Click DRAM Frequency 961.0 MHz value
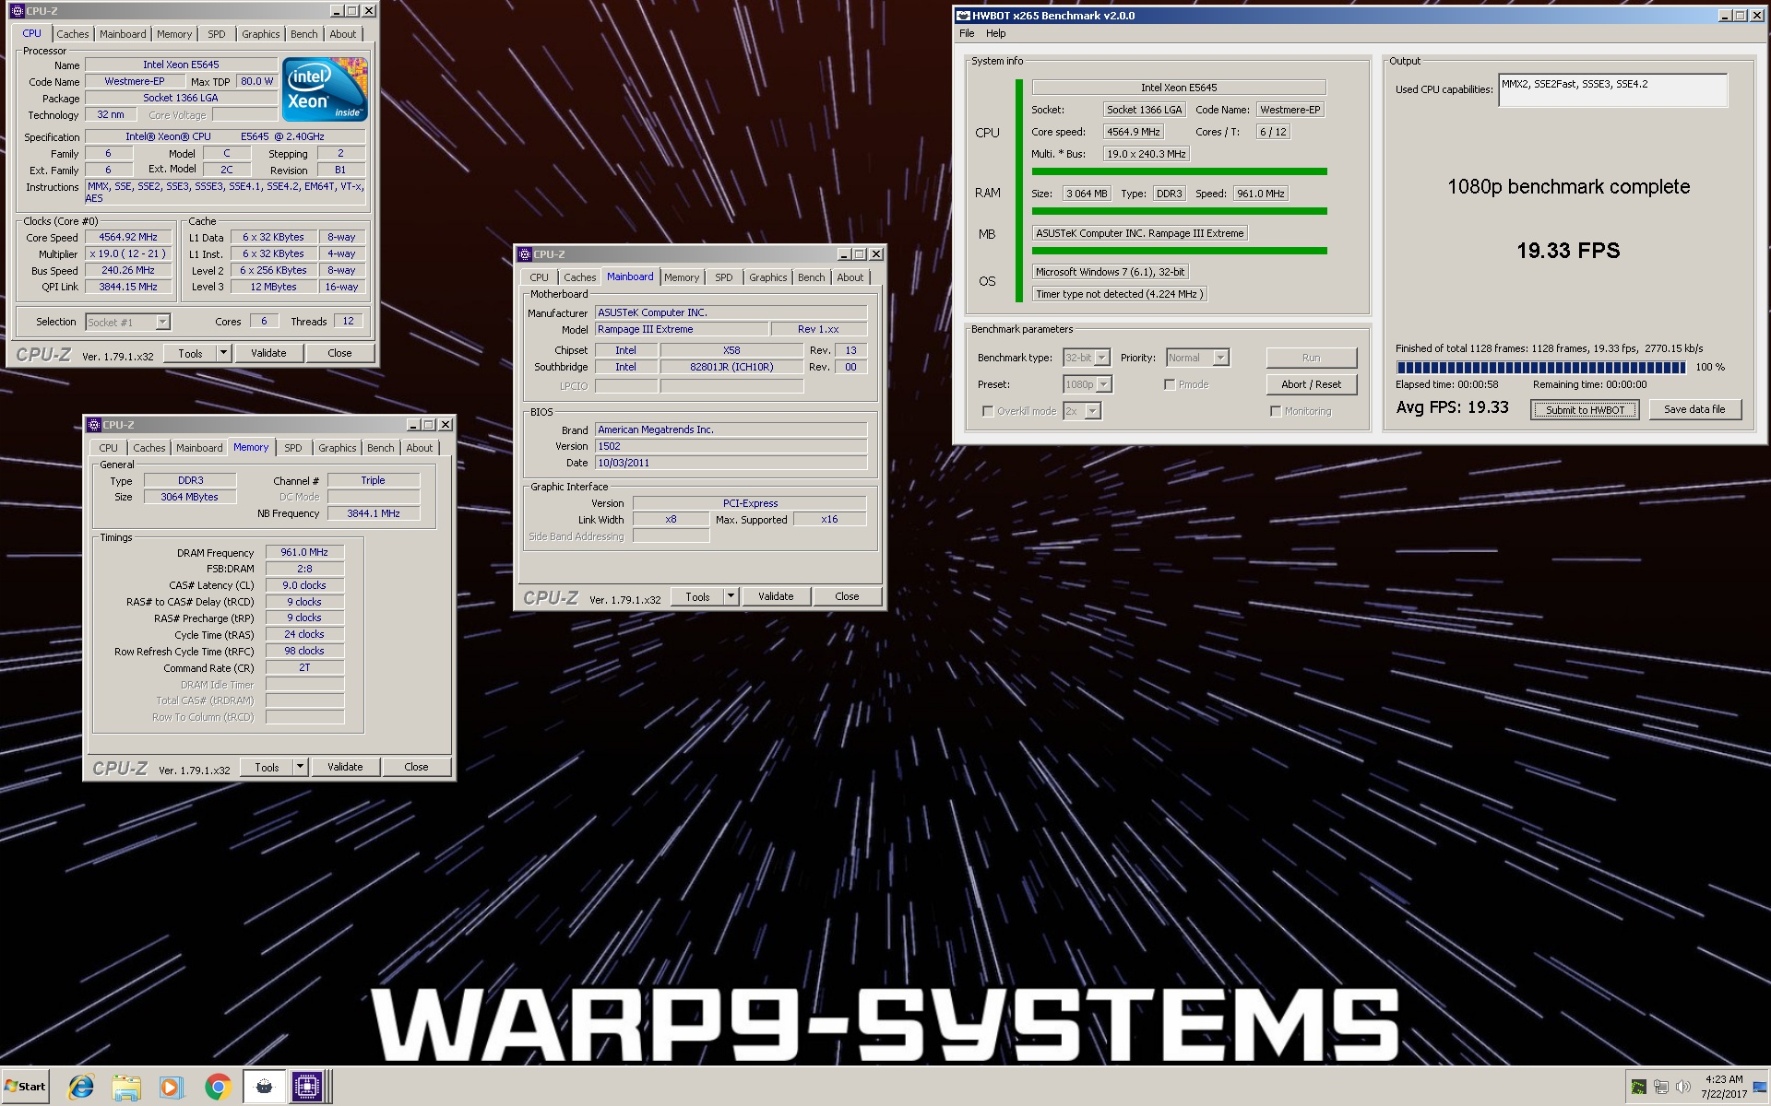This screenshot has height=1106, width=1771. click(304, 552)
